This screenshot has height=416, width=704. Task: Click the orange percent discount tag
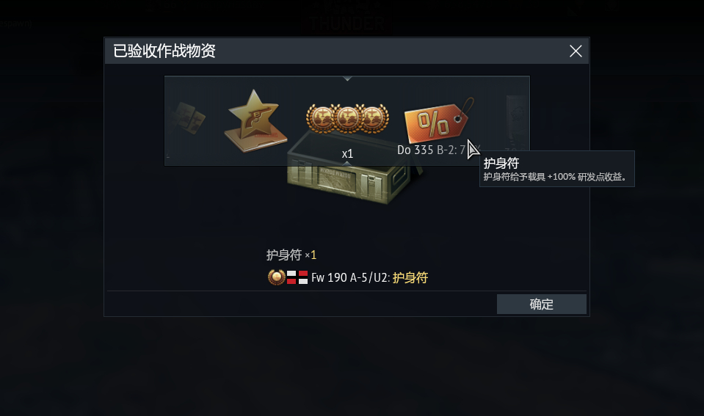tap(439, 120)
